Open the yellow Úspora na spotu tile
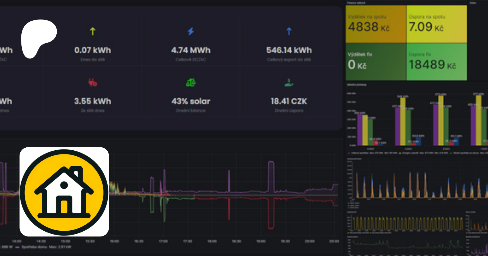Image resolution: width=488 pixels, height=256 pixels. click(436, 24)
